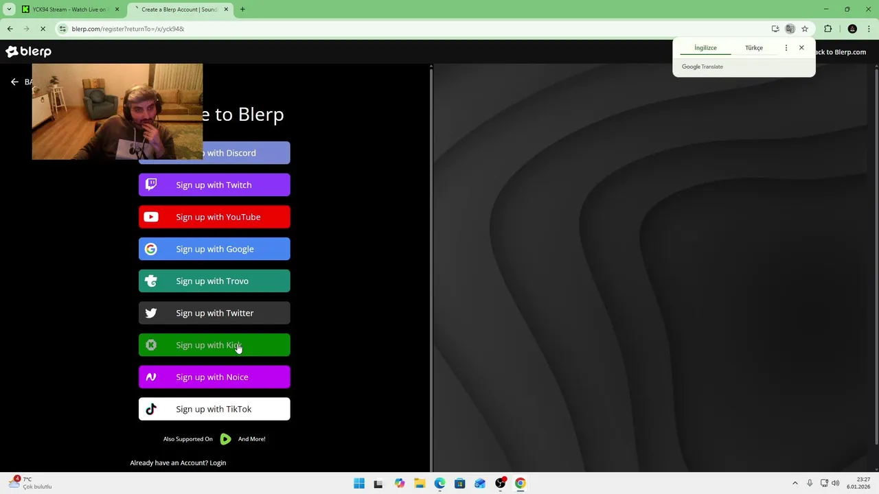Image resolution: width=879 pixels, height=494 pixels.
Task: Open the Windows Start menu
Action: 359,483
